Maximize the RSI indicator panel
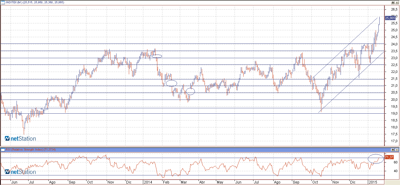This screenshot has height=185, width=400. click(x=392, y=149)
